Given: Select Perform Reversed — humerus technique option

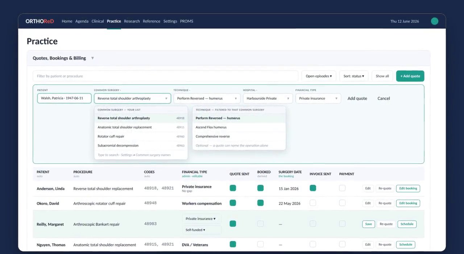Looking at the screenshot, I should [x=239, y=118].
